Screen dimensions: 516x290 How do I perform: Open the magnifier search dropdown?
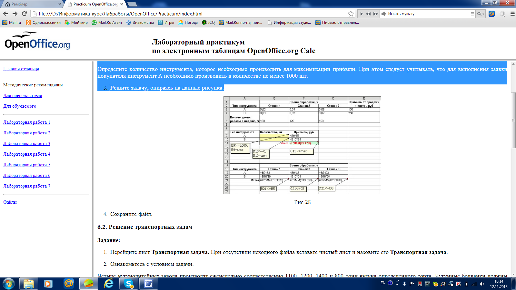tap(481, 14)
